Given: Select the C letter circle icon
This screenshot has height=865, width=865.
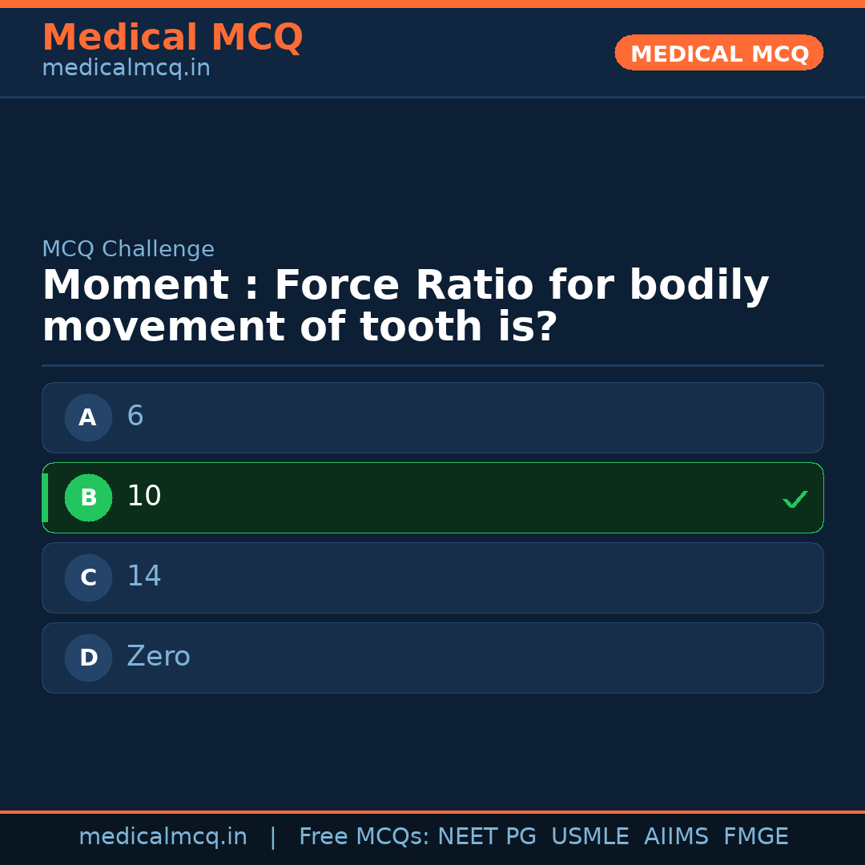Looking at the screenshot, I should click(x=88, y=577).
